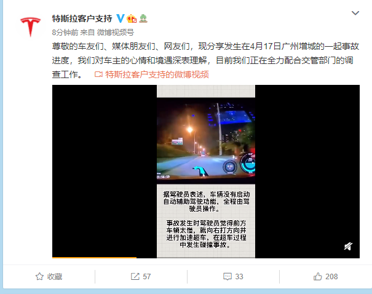Image resolution: width=372 pixels, height=294 pixels.
Task: Click the green figure badge icon
Action: point(143,18)
